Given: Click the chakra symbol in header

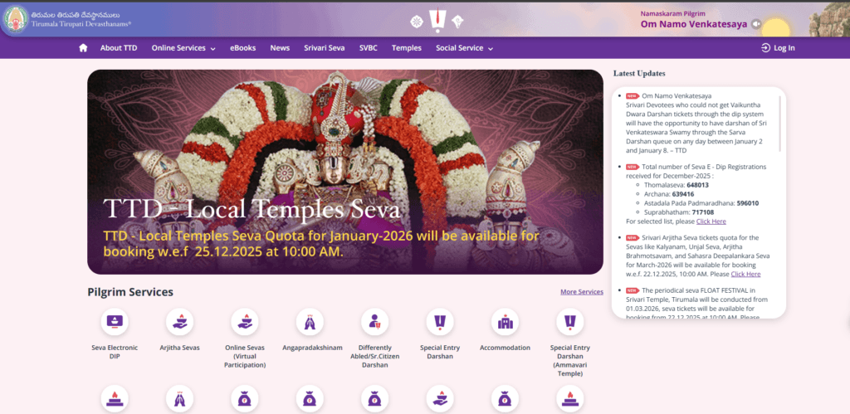Looking at the screenshot, I should point(417,22).
